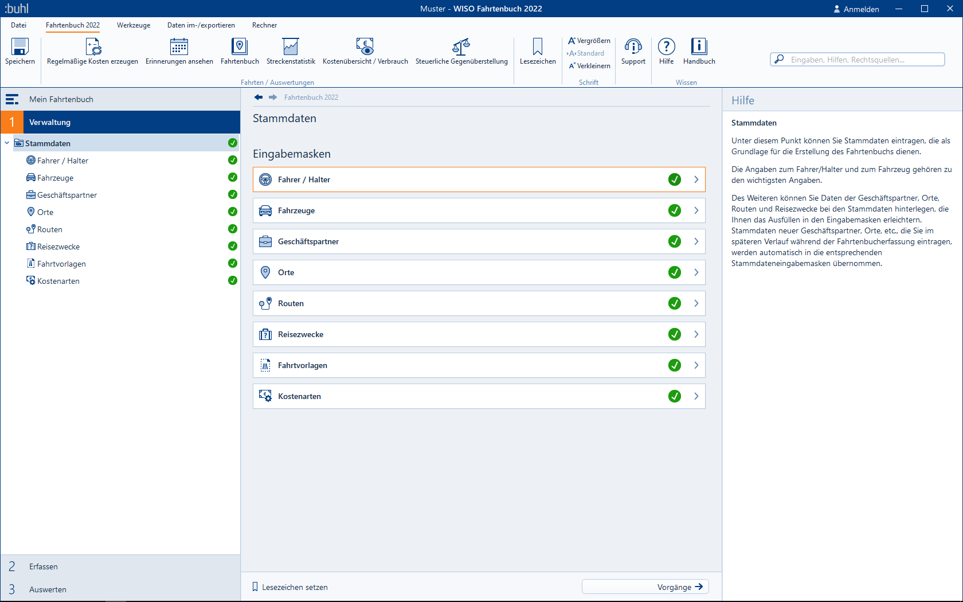Expand the Erfassen section
Screen dimensions: 963x602
pos(44,566)
